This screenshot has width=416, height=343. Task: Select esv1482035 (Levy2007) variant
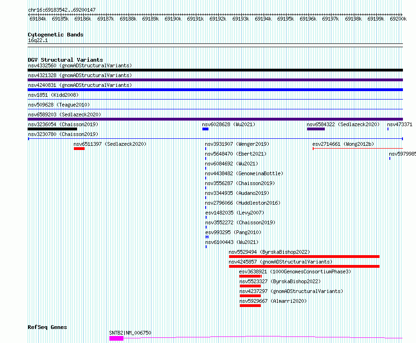point(235,213)
